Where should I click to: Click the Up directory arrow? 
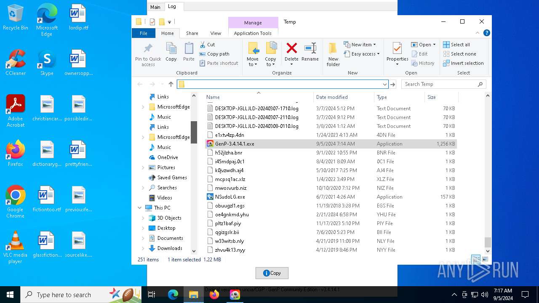(171, 84)
